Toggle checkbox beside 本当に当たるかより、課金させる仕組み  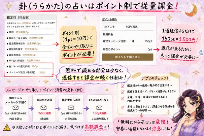tap(123, 107)
